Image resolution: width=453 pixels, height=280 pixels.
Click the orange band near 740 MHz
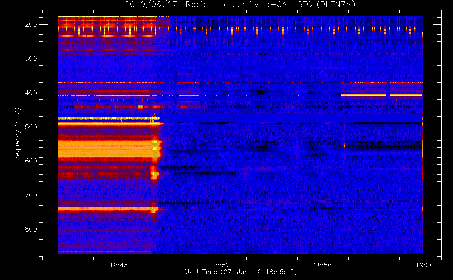coord(108,209)
